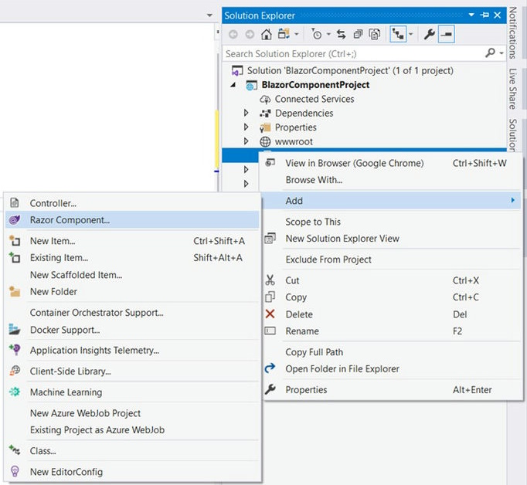Viewport: 527px width, 485px height.
Task: Click the Collapse All icon
Action: [359, 34]
